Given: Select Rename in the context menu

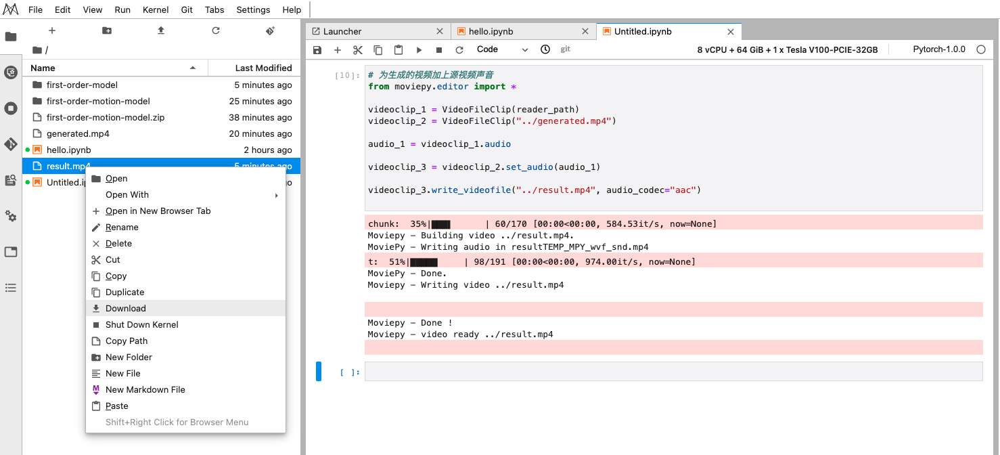Looking at the screenshot, I should pos(122,227).
